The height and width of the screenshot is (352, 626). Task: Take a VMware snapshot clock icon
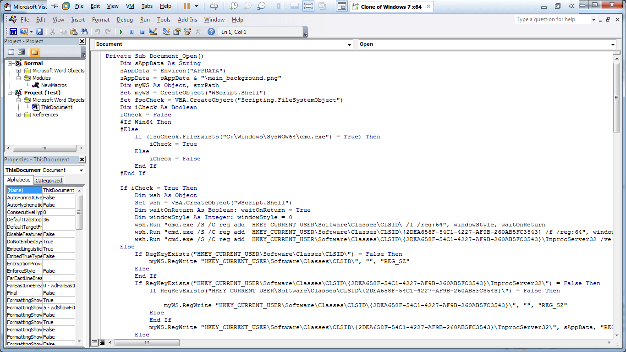click(x=234, y=6)
